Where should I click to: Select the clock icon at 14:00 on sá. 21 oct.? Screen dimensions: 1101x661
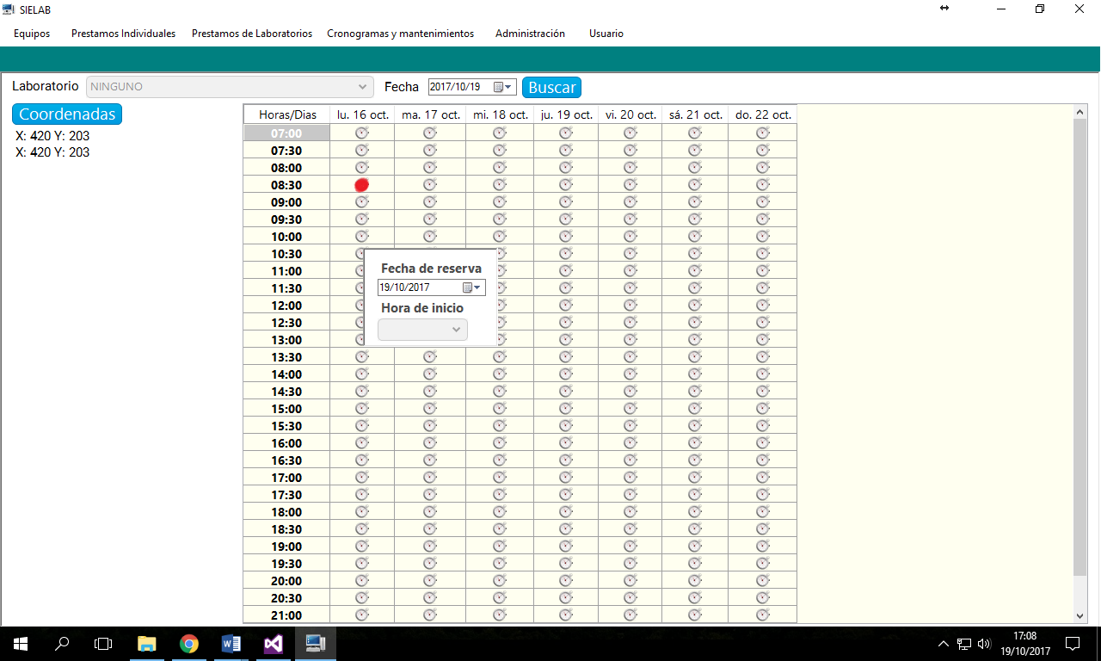pyautogui.click(x=695, y=374)
